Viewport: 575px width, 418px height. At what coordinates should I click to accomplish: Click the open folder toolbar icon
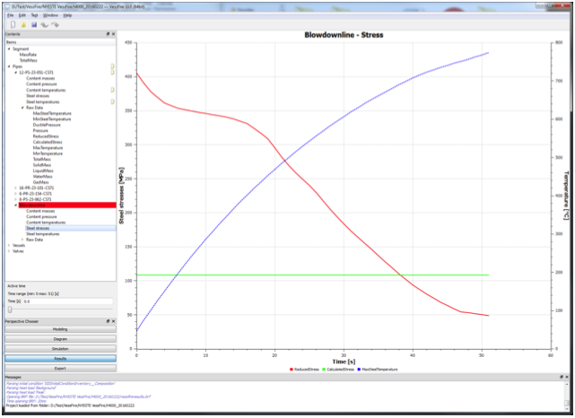pyautogui.click(x=23, y=25)
